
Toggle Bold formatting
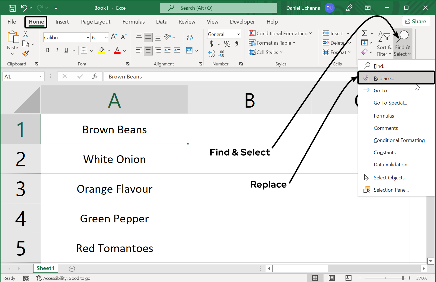[x=48, y=50]
